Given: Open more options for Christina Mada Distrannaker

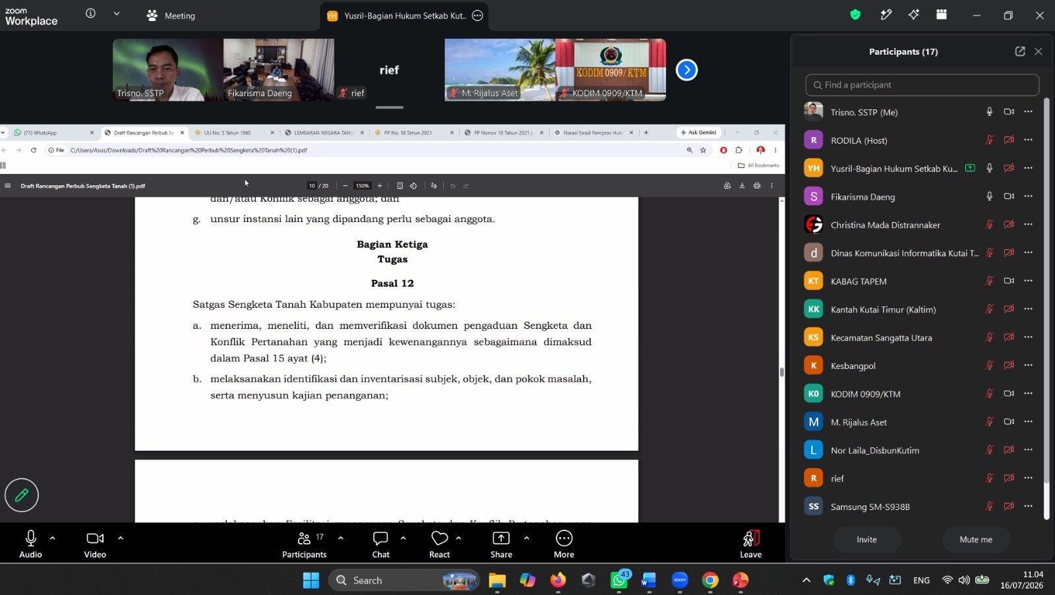Looking at the screenshot, I should pos(1028,224).
